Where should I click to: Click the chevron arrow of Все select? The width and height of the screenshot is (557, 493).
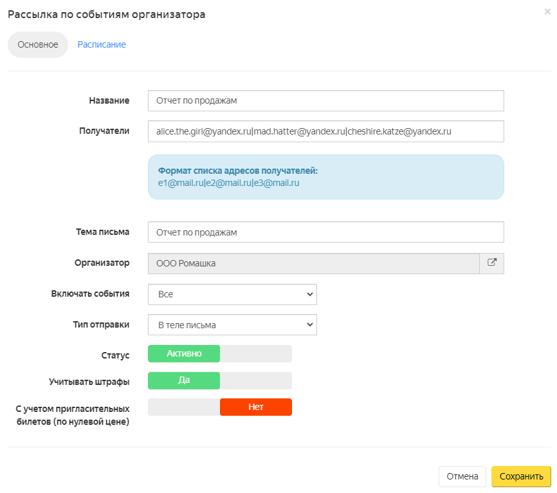tap(310, 294)
